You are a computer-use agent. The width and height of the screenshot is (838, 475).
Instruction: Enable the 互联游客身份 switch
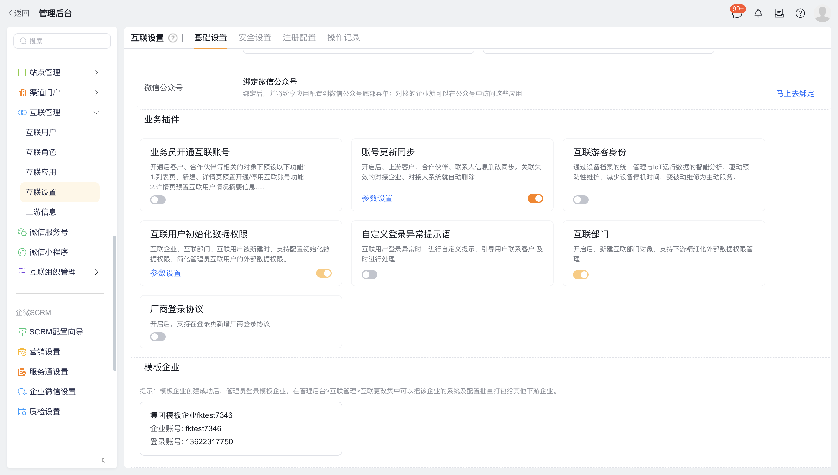581,200
